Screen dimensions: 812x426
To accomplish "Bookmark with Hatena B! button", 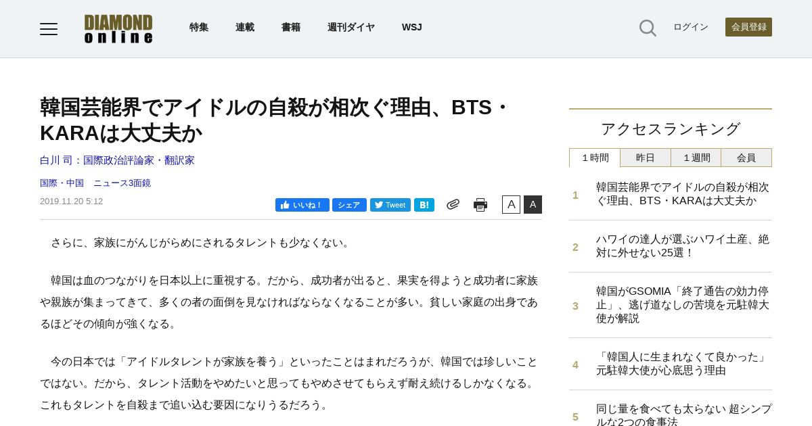I will pos(424,205).
